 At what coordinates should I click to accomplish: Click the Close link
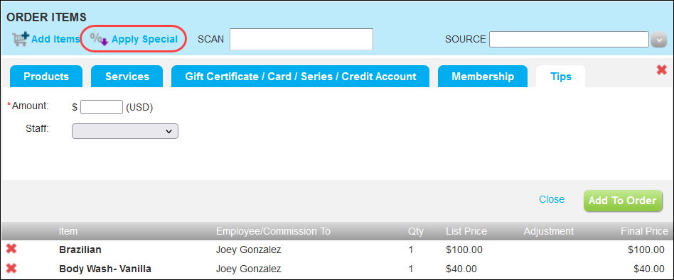tap(552, 199)
